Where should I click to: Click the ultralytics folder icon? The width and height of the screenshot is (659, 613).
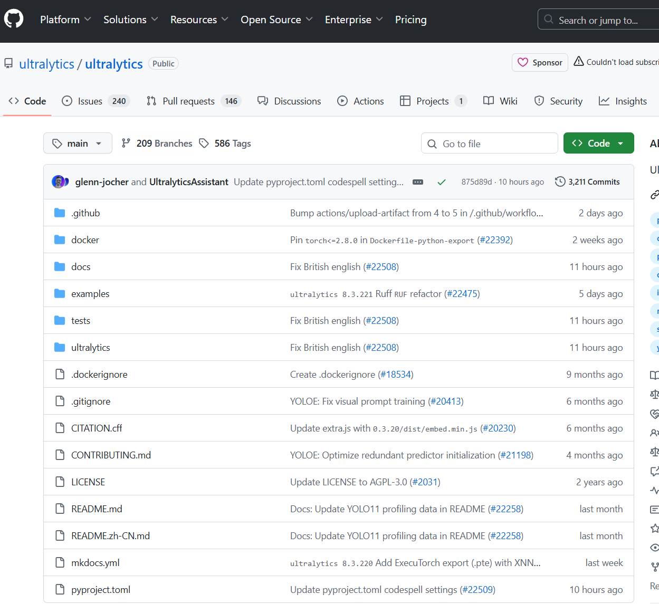tap(60, 347)
